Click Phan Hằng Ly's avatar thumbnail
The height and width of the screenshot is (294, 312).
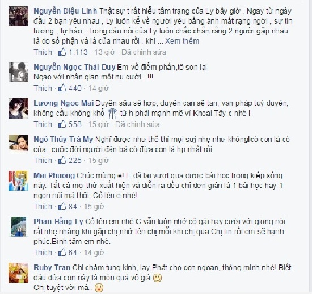coord(18,226)
